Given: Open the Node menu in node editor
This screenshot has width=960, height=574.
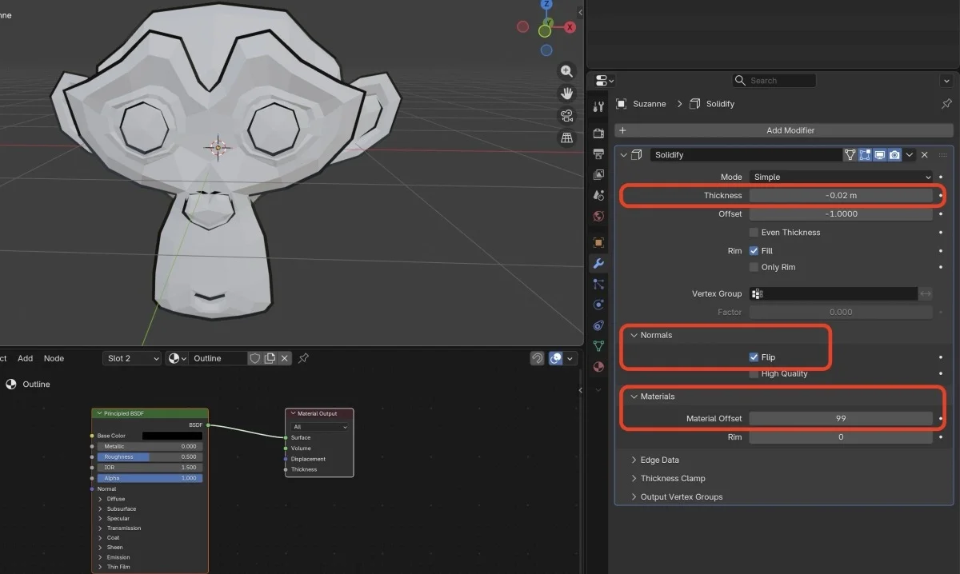Looking at the screenshot, I should pos(54,358).
